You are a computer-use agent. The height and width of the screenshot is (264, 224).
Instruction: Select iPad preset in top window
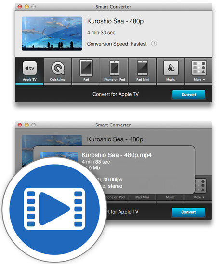pyautogui.click(x=86, y=71)
